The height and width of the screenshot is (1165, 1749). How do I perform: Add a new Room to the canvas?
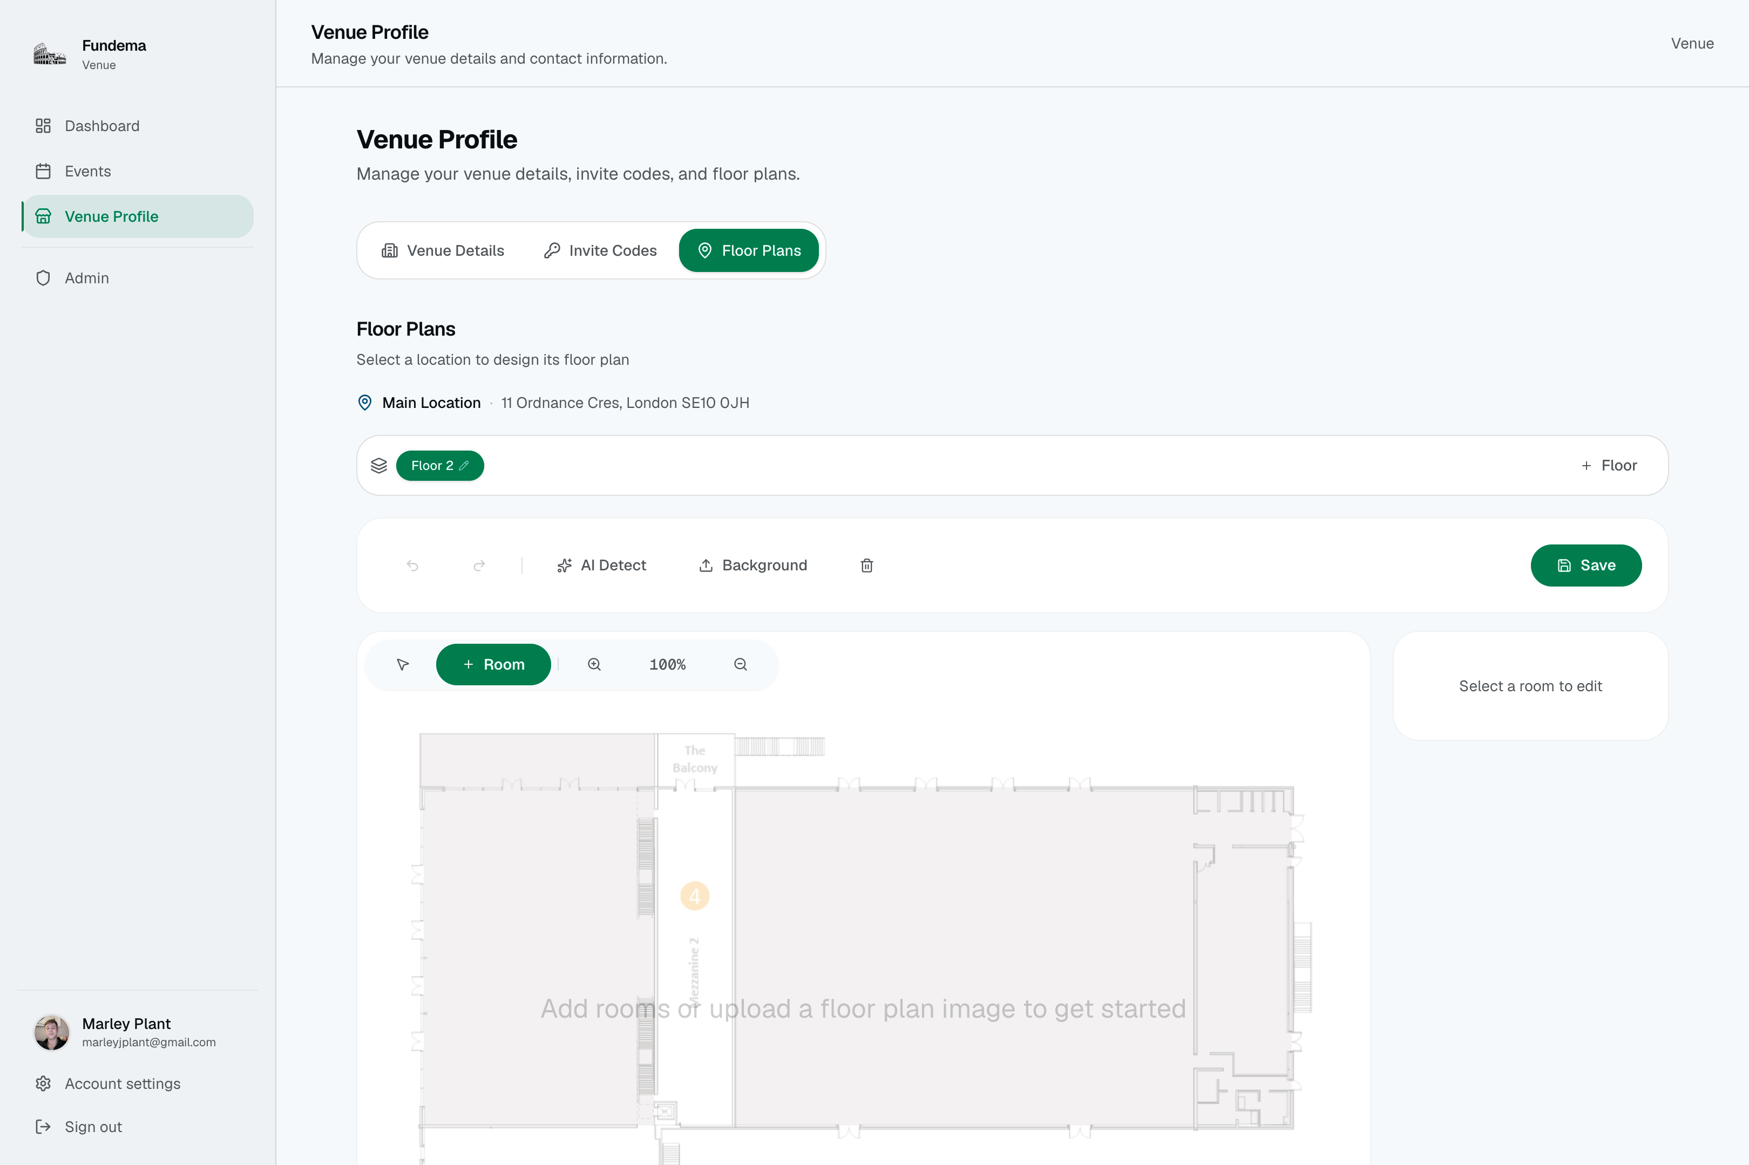coord(493,664)
